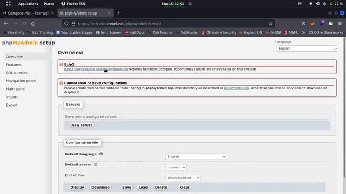Click the microphone tray icon
Screen dimensions: 346x194
coord(324,4)
